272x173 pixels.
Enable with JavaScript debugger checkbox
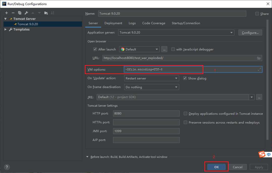173,49
